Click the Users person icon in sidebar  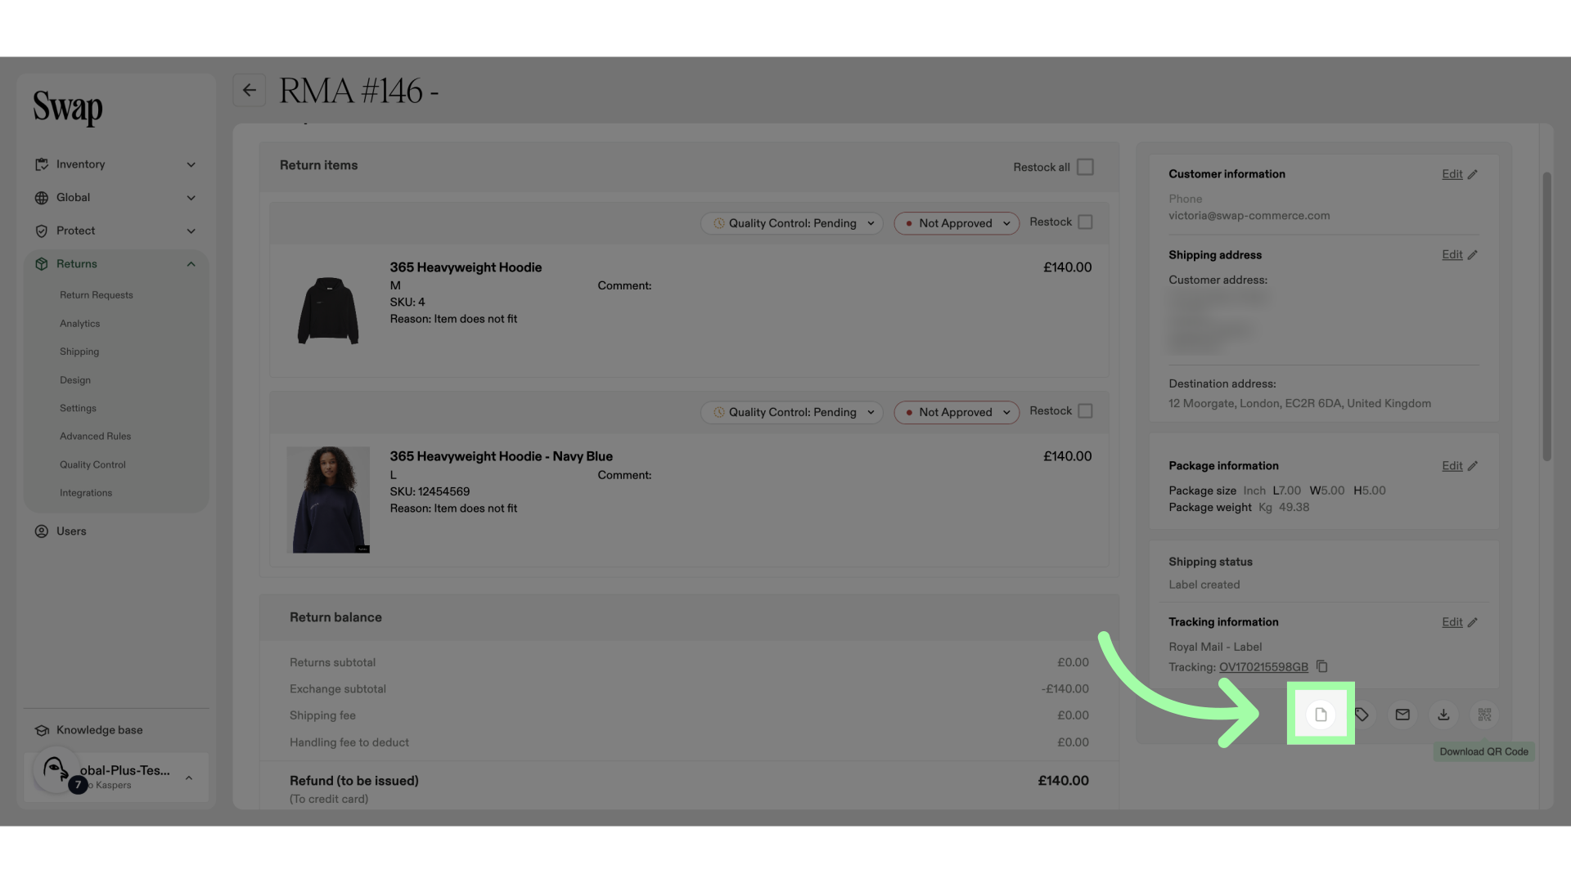tap(42, 531)
